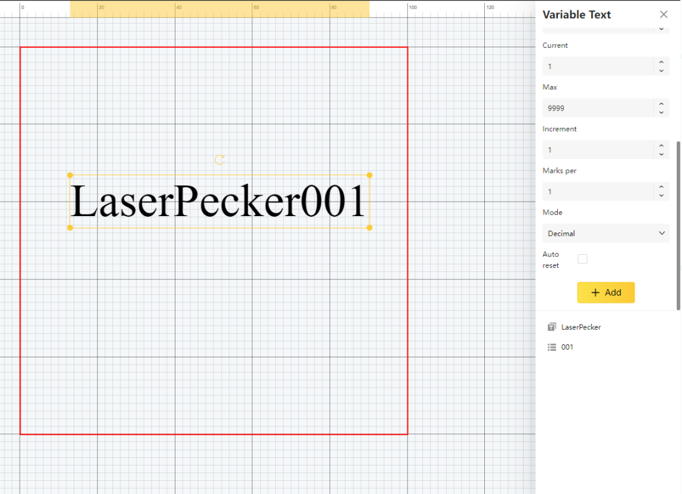Decrease the Max value with down arrow
The height and width of the screenshot is (494, 682).
pyautogui.click(x=661, y=112)
